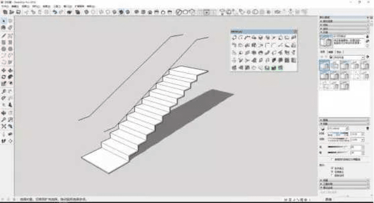Open the File menu in menu bar
The width and height of the screenshot is (374, 203).
pyautogui.click(x=4, y=6)
